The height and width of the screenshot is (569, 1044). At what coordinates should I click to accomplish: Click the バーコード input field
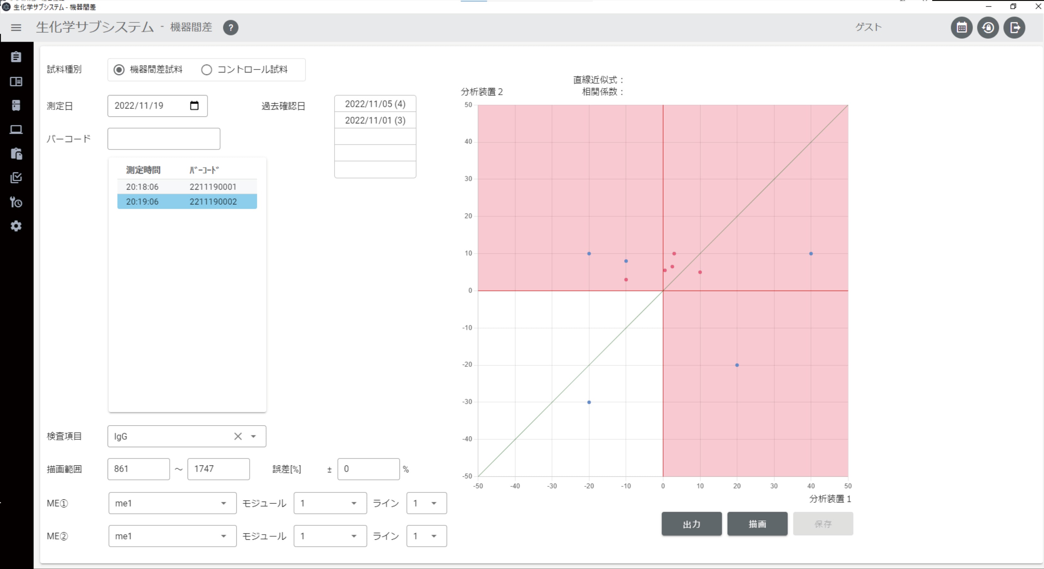click(x=164, y=139)
